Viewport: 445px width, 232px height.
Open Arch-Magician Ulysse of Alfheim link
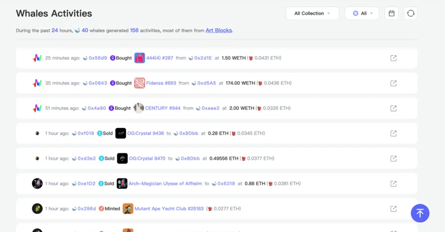coord(165,183)
